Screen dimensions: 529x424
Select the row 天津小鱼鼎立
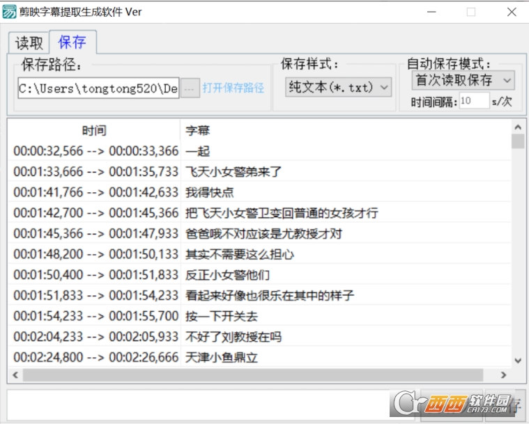pos(259,357)
